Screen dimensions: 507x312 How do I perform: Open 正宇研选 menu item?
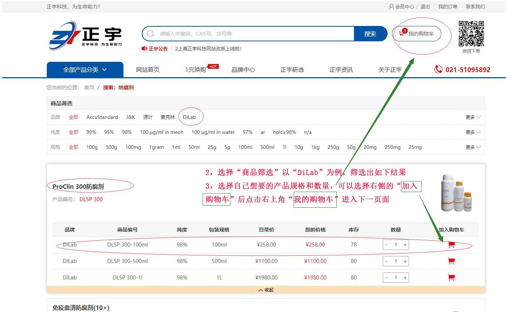[x=292, y=69]
